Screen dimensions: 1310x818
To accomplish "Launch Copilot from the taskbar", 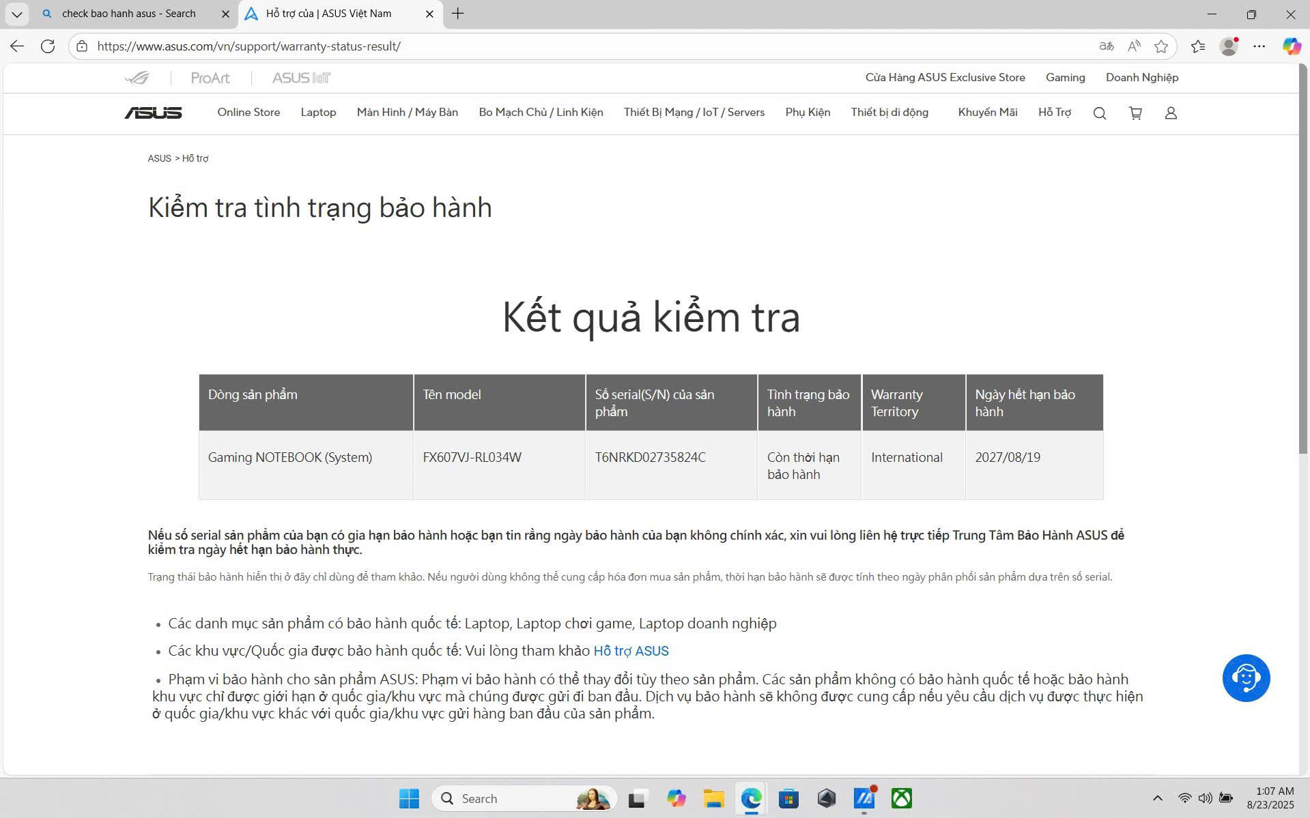I will click(x=676, y=798).
